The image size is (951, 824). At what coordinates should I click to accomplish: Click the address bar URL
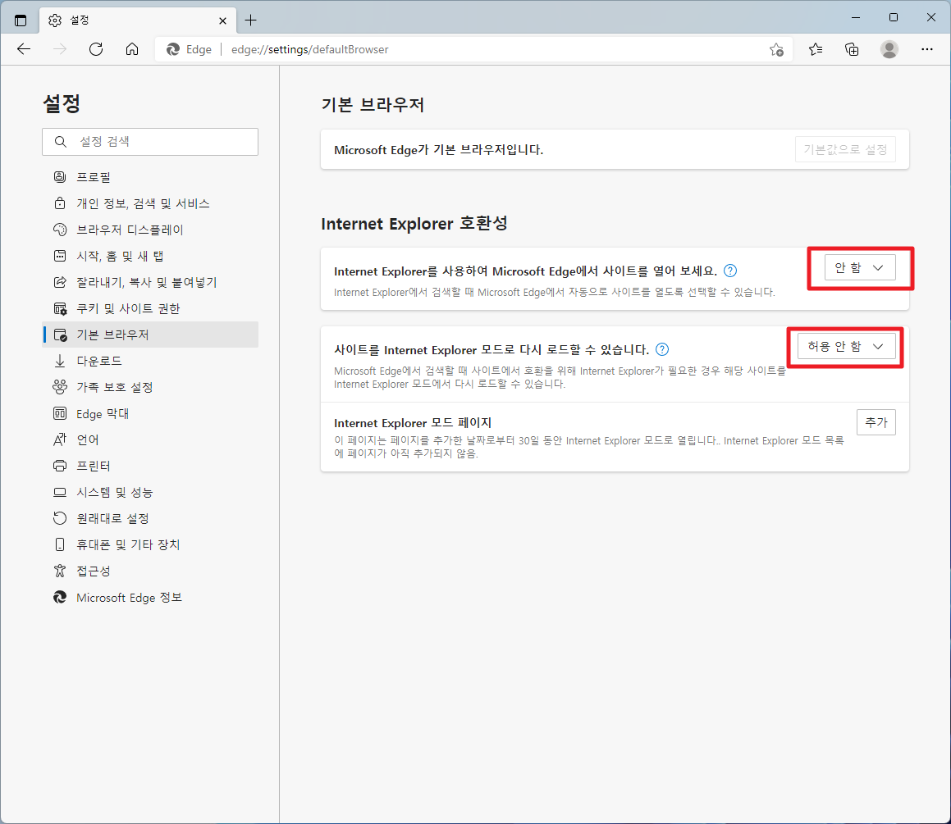point(309,50)
